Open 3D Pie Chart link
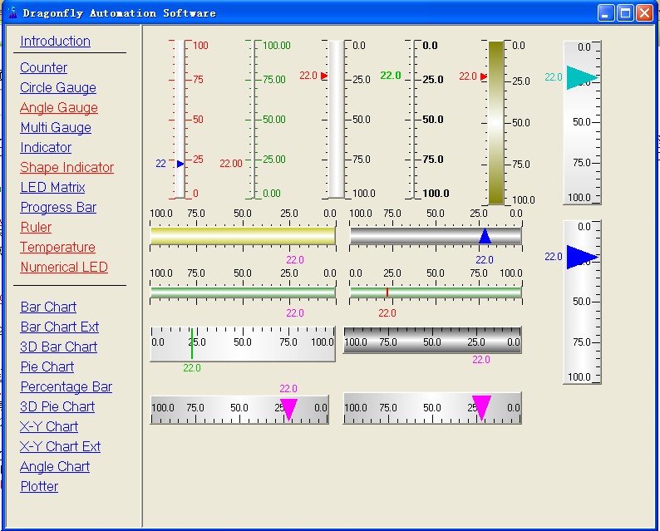 [57, 407]
